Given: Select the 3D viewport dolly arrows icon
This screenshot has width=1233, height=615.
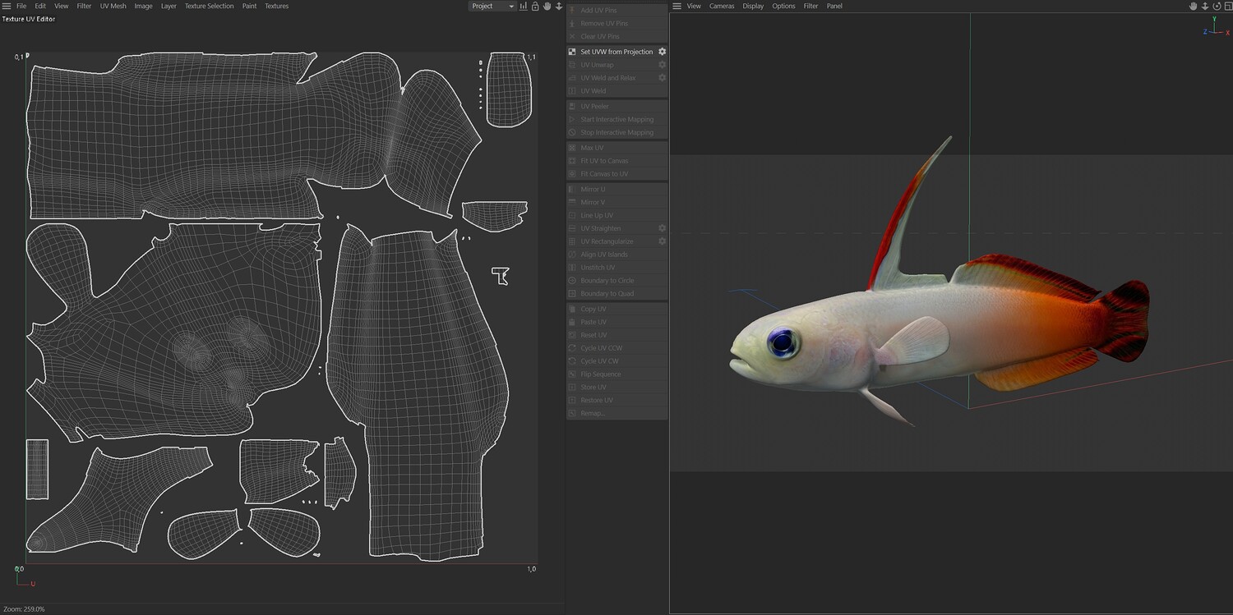Looking at the screenshot, I should pyautogui.click(x=1205, y=6).
